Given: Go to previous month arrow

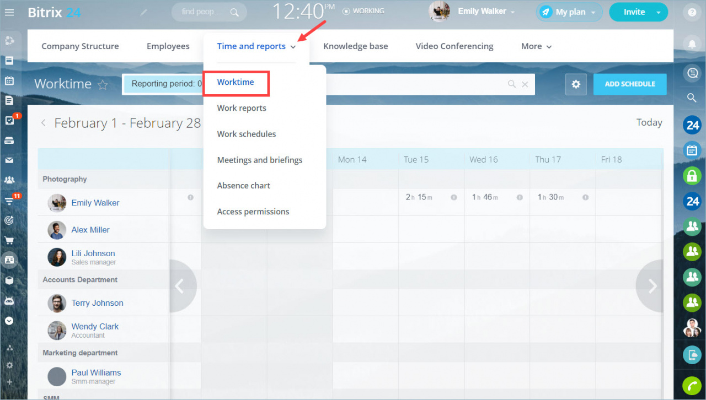Looking at the screenshot, I should [43, 123].
